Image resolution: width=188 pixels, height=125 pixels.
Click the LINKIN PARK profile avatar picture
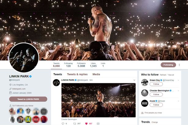point(24,58)
